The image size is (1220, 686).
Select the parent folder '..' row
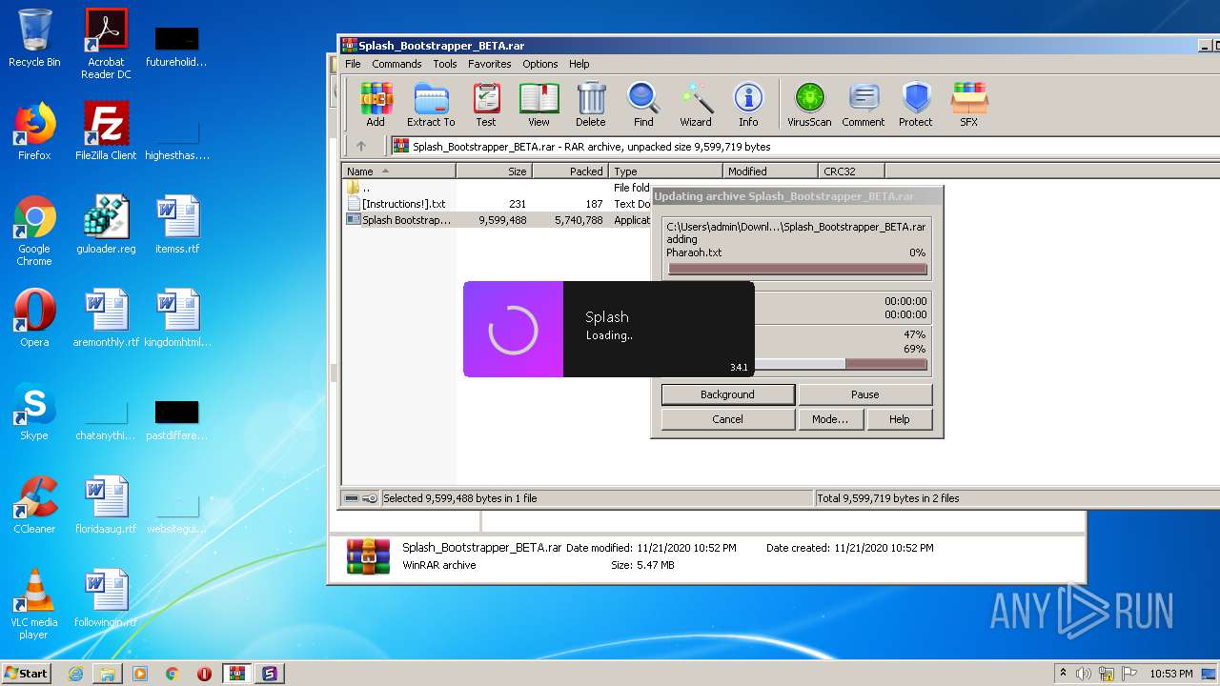click(x=496, y=188)
